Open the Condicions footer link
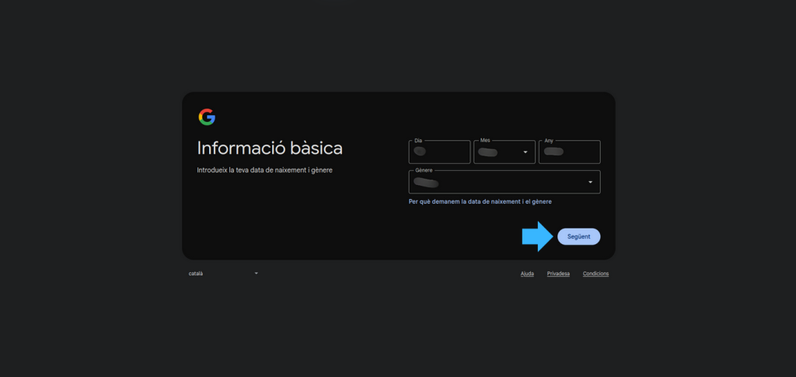The height and width of the screenshot is (377, 796). 595,274
